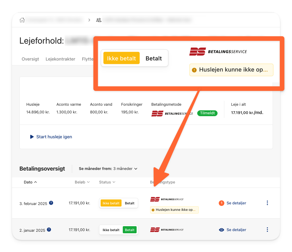Click the 17.191,00 kr. amount in the februar row
Image resolution: width=292 pixels, height=252 pixels.
(79, 203)
